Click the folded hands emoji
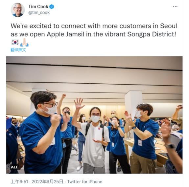The width and height of the screenshot is (189, 187). (24, 42)
